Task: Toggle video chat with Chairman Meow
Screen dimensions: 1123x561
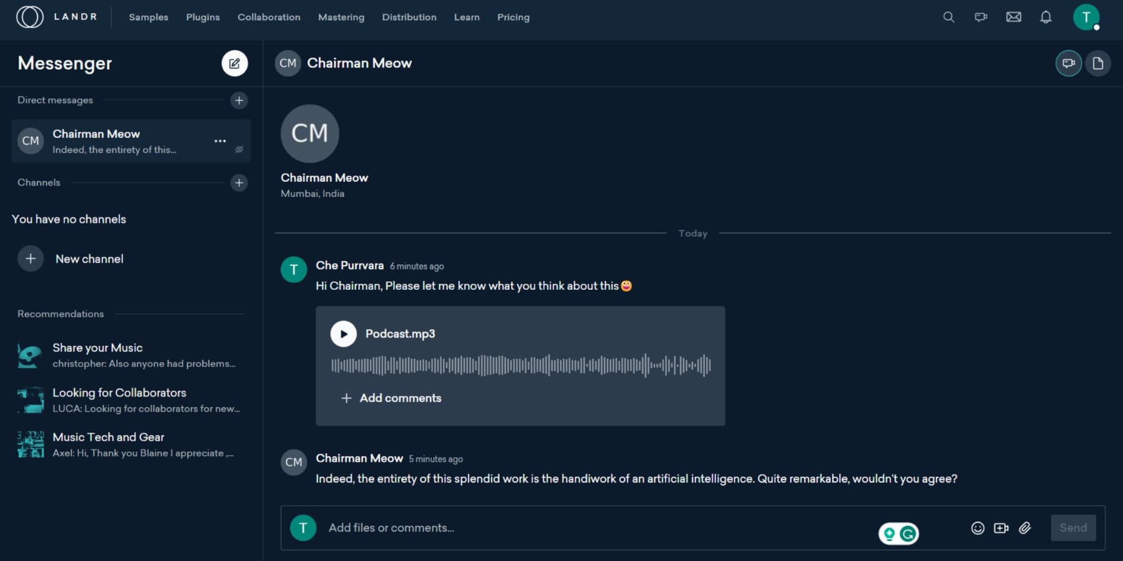Action: [x=1067, y=62]
